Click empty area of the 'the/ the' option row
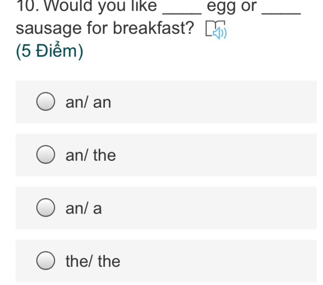323x285 pixels. (x=206, y=261)
